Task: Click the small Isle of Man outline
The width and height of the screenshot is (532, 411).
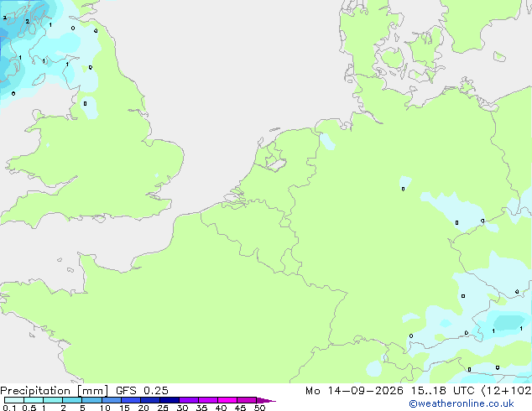Action: point(39,80)
